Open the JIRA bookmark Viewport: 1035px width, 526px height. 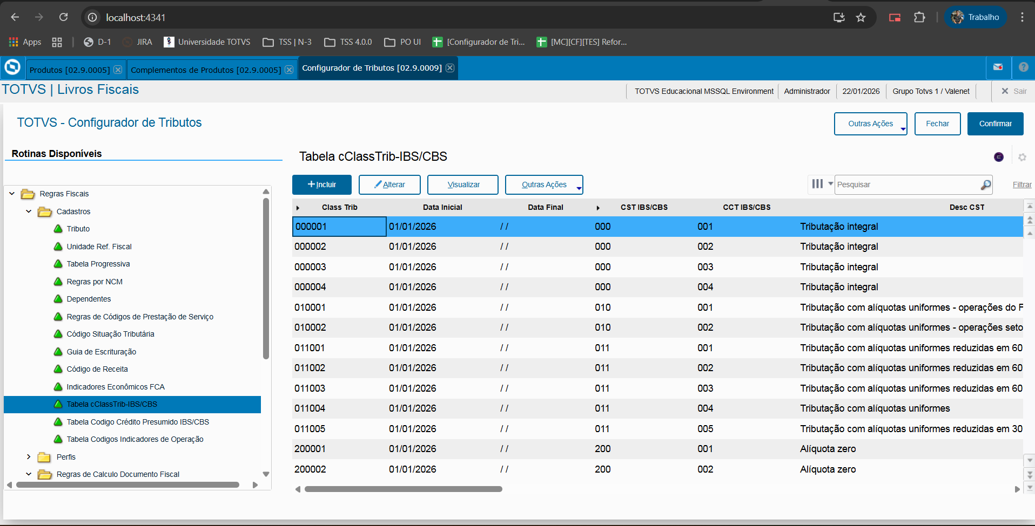pyautogui.click(x=138, y=42)
